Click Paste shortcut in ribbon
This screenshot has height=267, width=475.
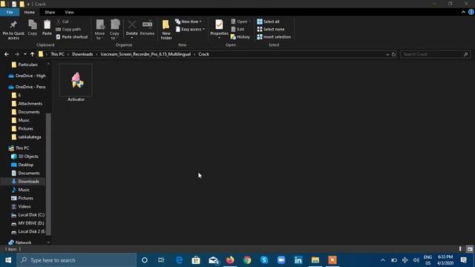(72, 37)
